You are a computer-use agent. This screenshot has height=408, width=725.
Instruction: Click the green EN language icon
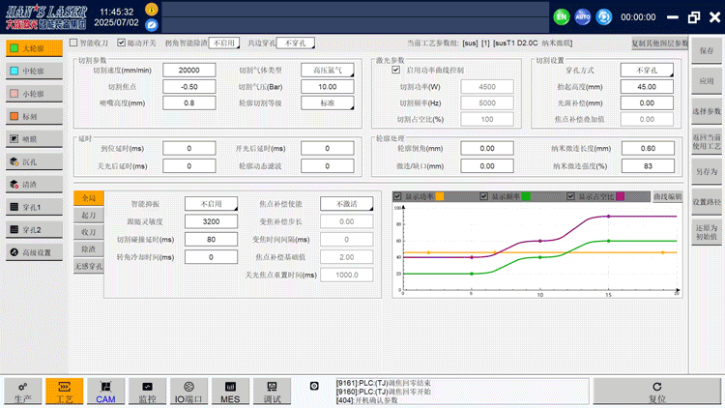pyautogui.click(x=562, y=16)
